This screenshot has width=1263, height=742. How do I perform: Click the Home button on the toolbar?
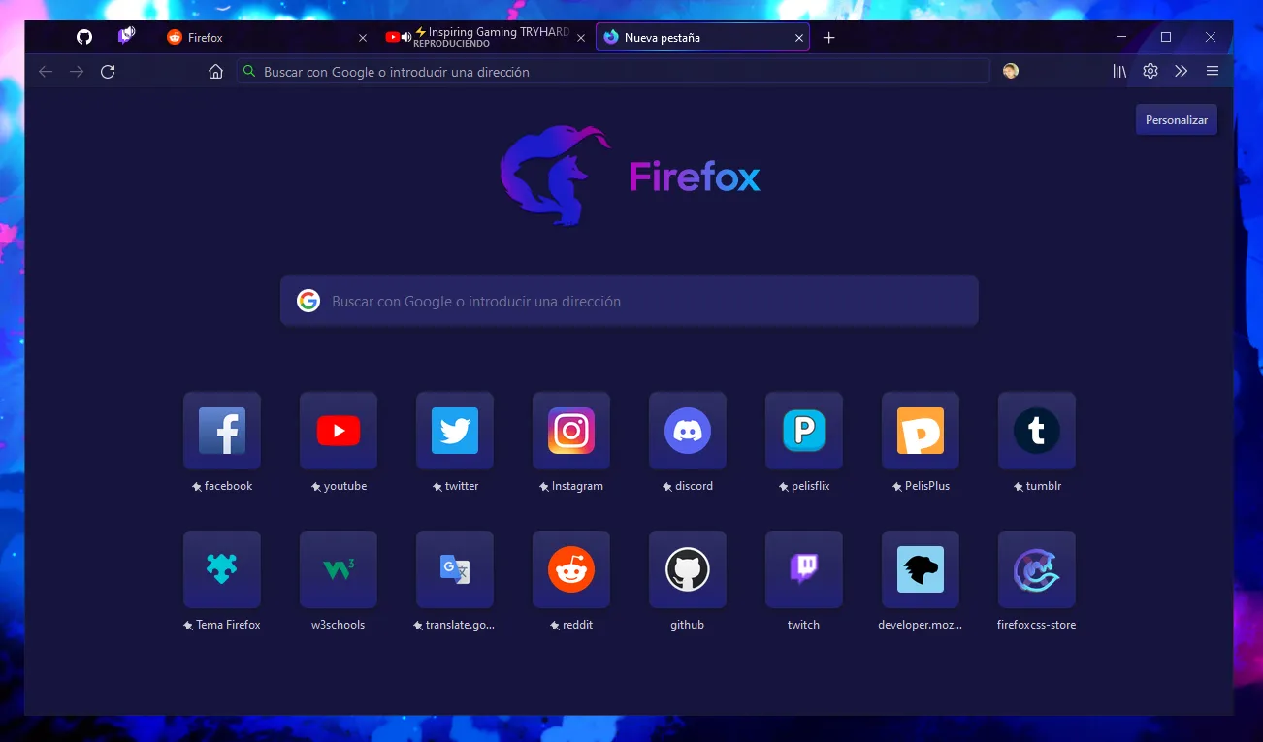coord(215,71)
